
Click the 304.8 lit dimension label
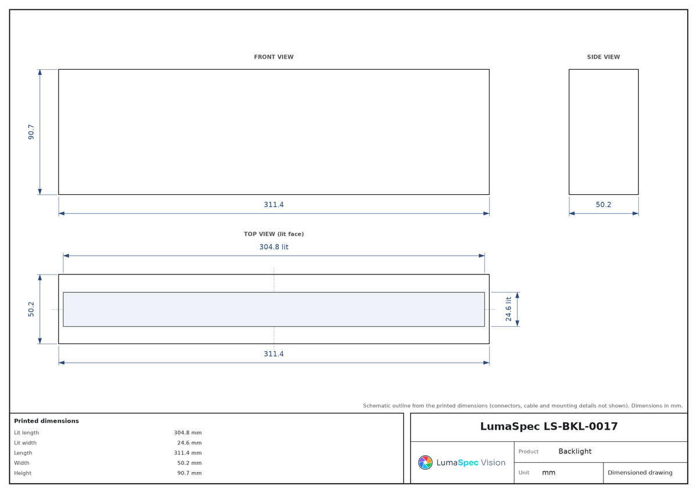tap(274, 246)
